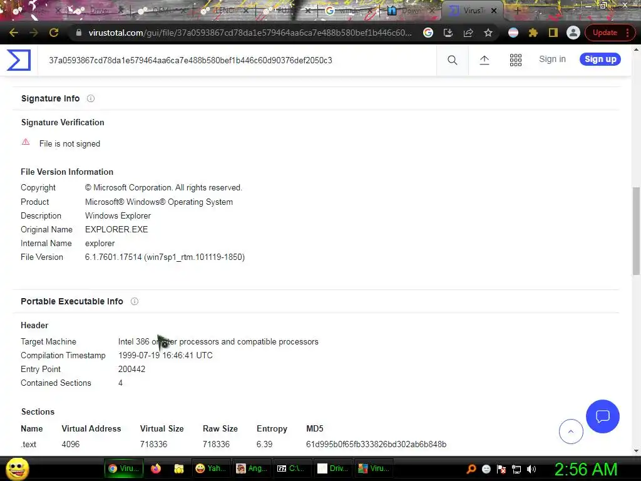641x481 pixels.
Task: Click the entropy value 6.39
Action: (x=265, y=444)
